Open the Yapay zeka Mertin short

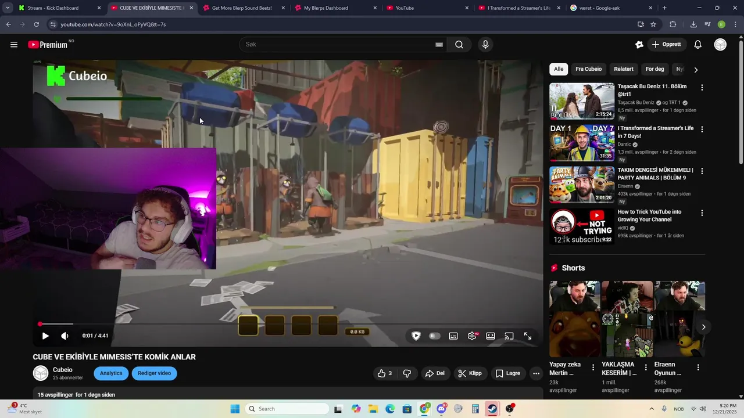(x=575, y=319)
